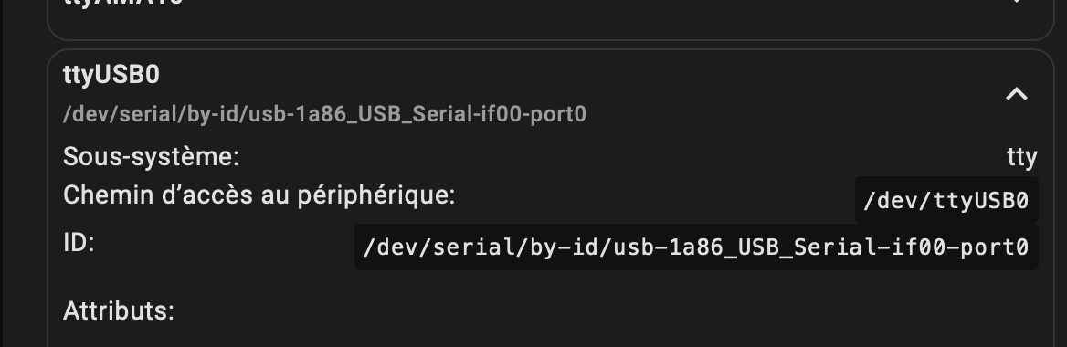
Task: Click empty header space beside ttyUSB0 title
Action: coord(578,75)
